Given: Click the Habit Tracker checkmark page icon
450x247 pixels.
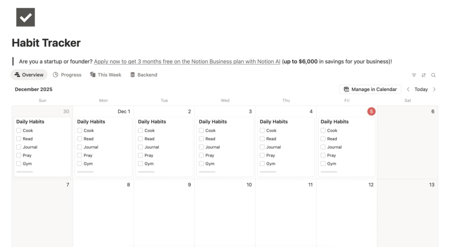Looking at the screenshot, I should click(25, 17).
